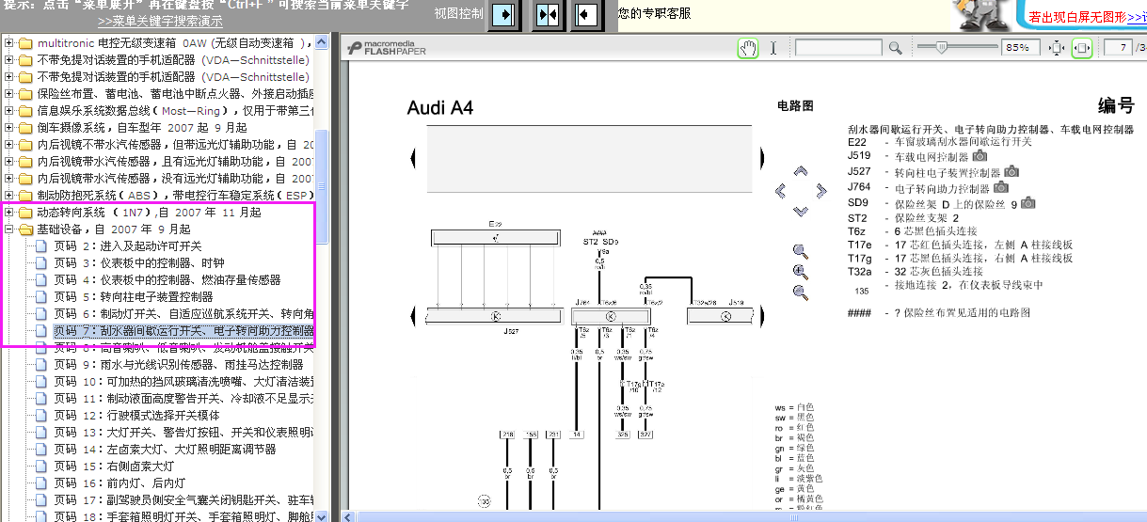
Task: Click the first view control button with right arrow
Action: 505,15
